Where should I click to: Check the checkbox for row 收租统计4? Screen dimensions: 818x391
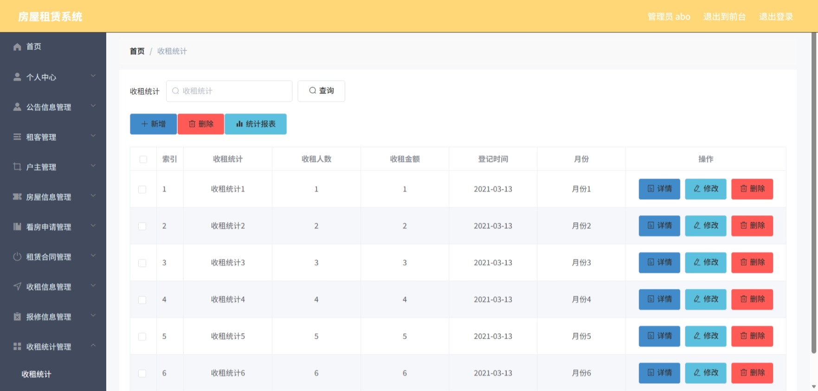[142, 300]
